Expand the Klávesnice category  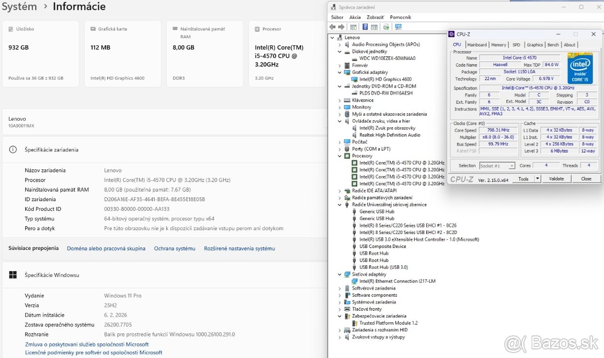click(339, 101)
